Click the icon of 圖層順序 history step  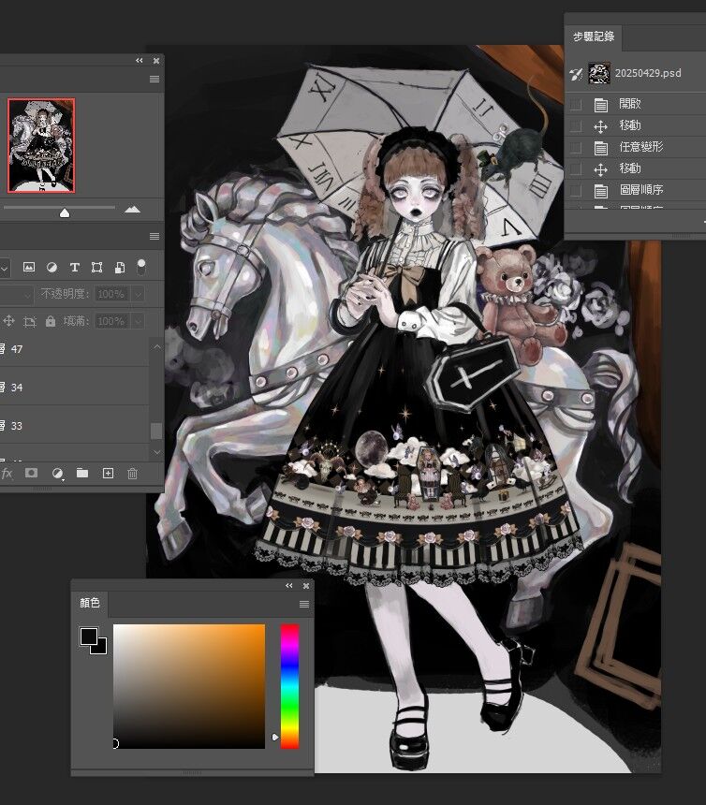pyautogui.click(x=601, y=191)
